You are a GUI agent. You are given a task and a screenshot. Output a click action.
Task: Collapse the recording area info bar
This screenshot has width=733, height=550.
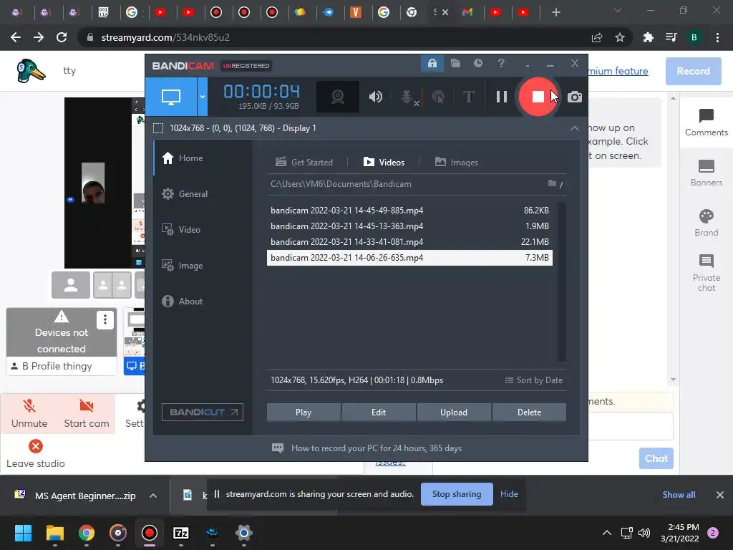(x=575, y=128)
